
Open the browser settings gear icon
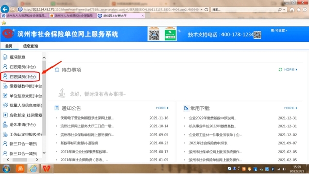(305, 9)
